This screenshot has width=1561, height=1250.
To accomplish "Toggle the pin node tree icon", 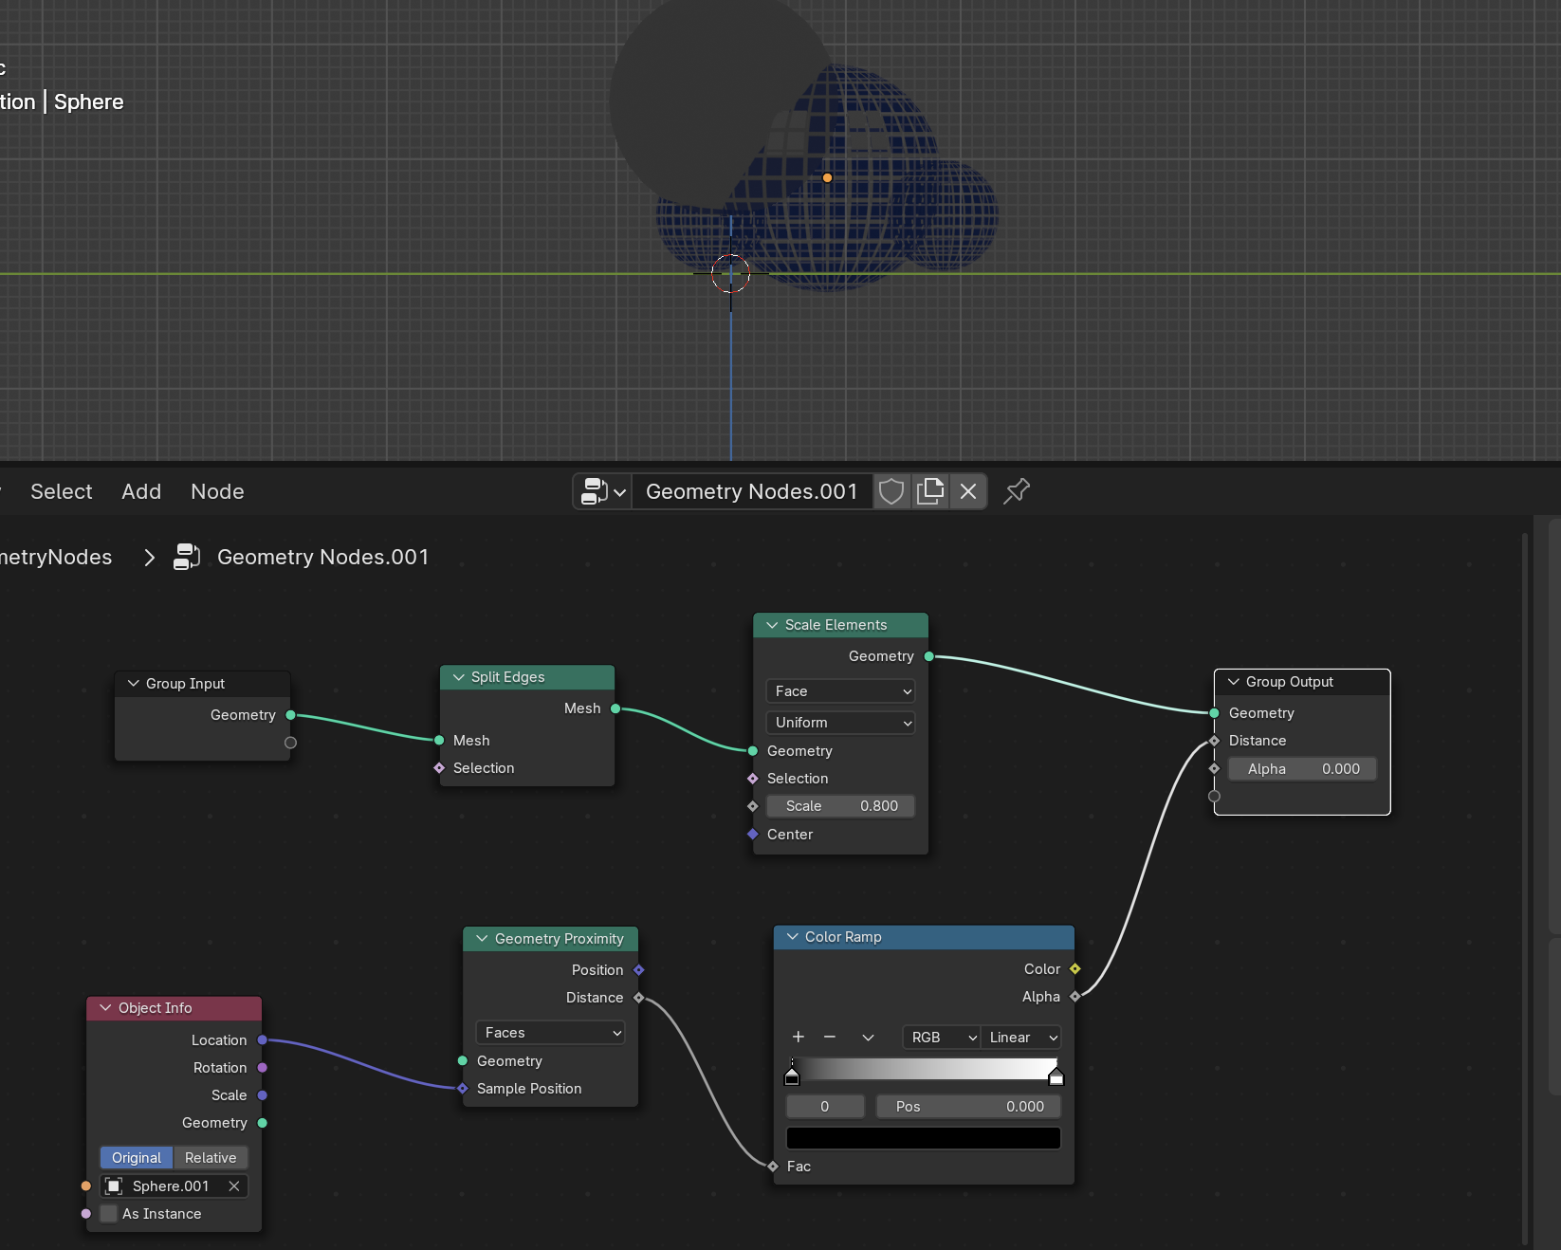I will [1017, 491].
